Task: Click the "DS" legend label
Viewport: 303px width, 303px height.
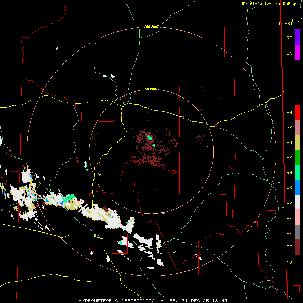Action: pyautogui.click(x=289, y=202)
